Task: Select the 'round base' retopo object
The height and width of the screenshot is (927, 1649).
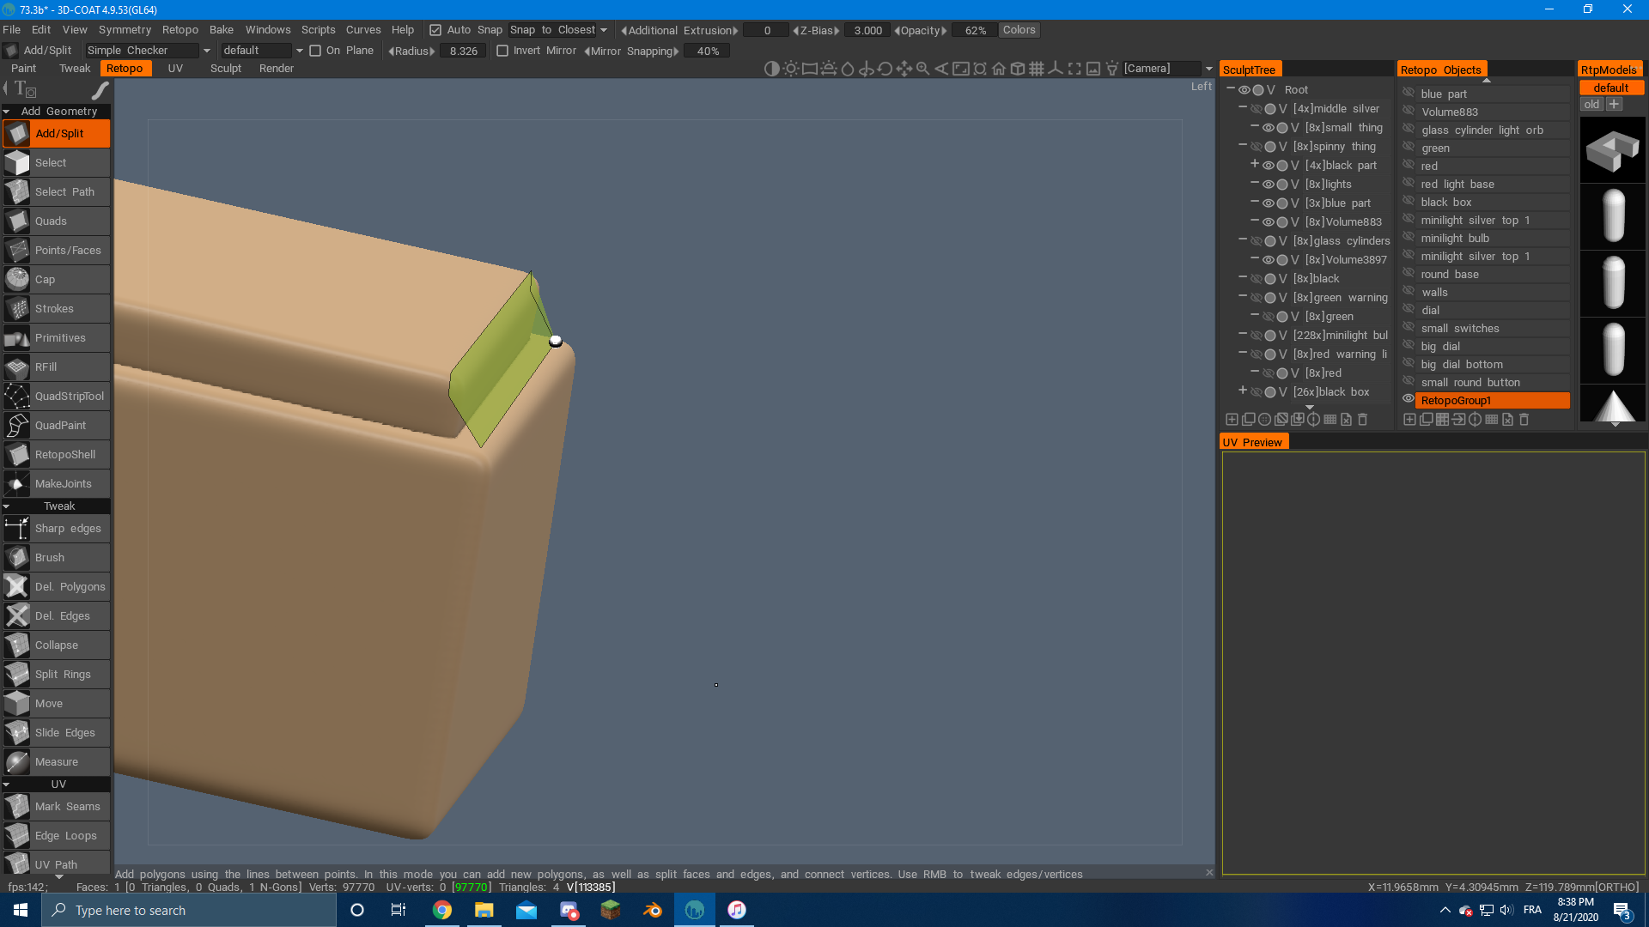Action: 1450,275
